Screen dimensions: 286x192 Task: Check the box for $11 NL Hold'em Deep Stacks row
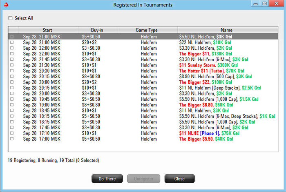(12, 88)
